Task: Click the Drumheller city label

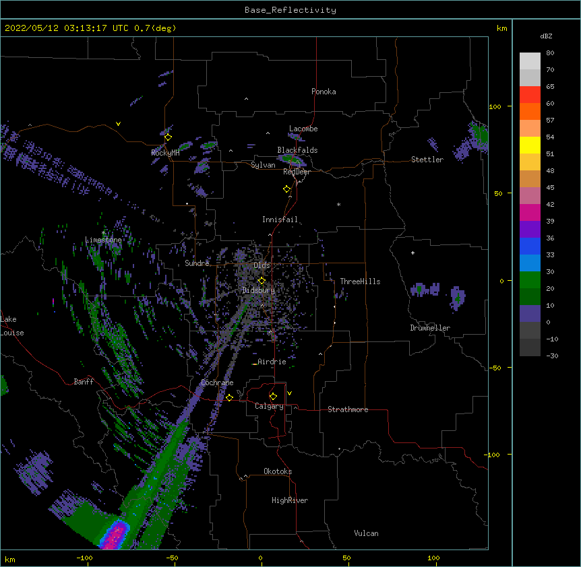Action: (x=430, y=328)
